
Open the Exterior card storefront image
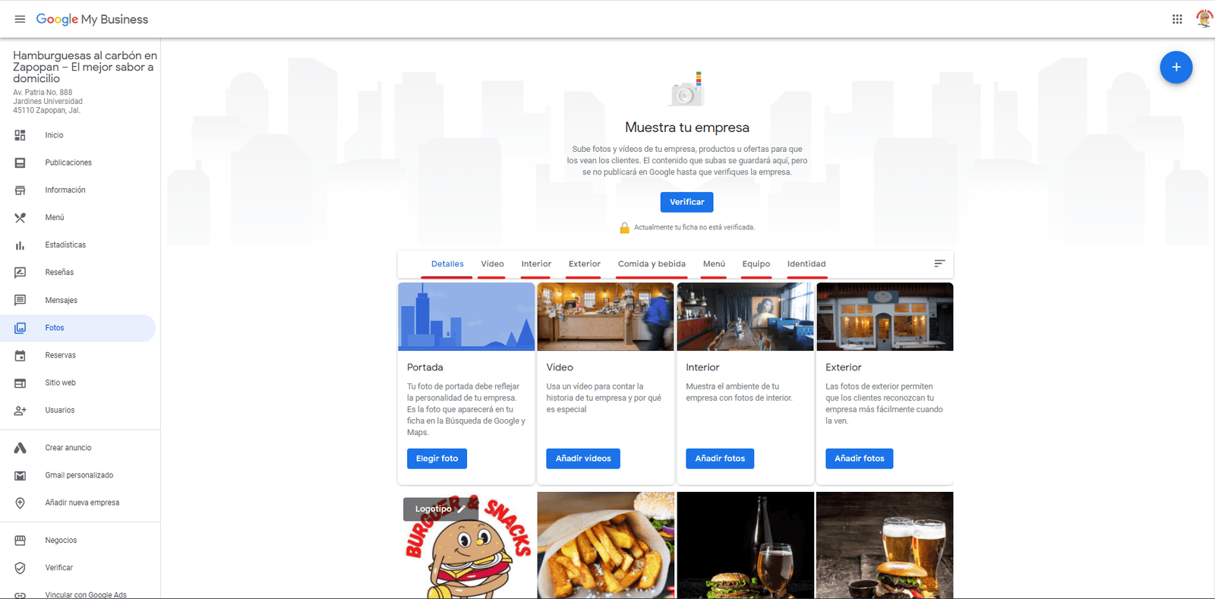point(885,317)
